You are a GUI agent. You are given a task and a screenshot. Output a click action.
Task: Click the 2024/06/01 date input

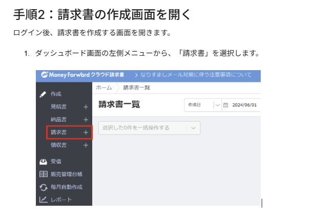click(x=244, y=105)
